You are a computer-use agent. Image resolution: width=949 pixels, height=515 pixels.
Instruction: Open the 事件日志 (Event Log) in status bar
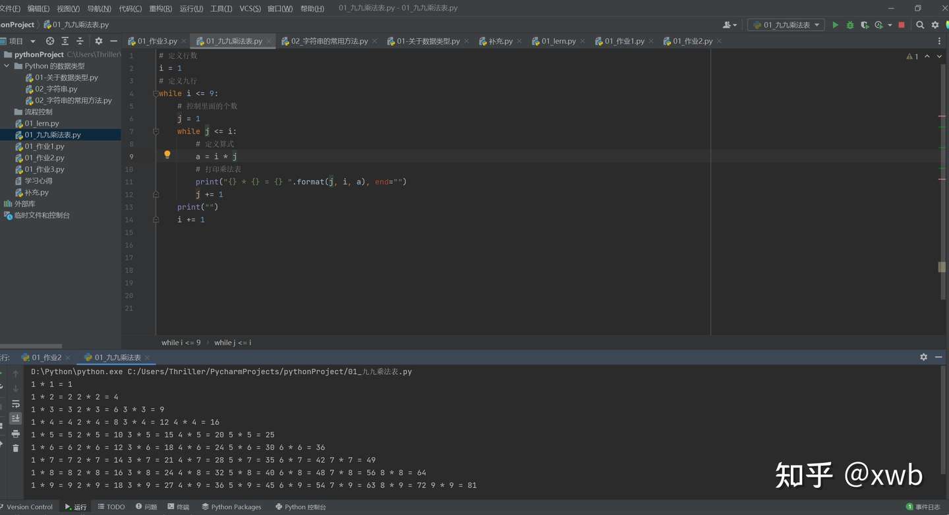pos(923,507)
